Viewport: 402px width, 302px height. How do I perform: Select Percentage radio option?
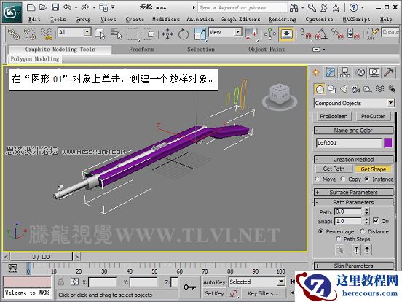point(320,231)
